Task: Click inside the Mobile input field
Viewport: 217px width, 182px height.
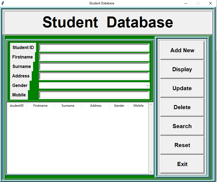Action: pos(94,95)
